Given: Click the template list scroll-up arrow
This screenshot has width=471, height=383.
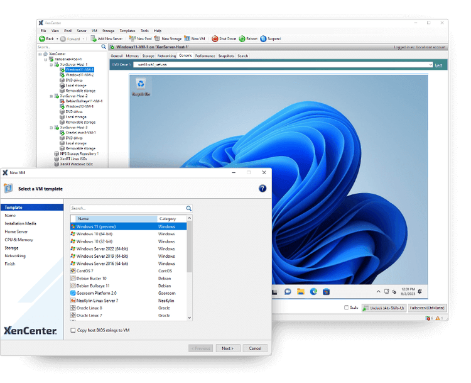Looking at the screenshot, I should pyautogui.click(x=189, y=218).
